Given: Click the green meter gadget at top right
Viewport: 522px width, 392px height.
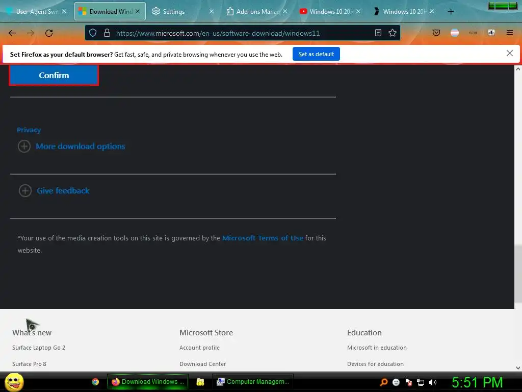Looking at the screenshot, I should pos(503,6).
